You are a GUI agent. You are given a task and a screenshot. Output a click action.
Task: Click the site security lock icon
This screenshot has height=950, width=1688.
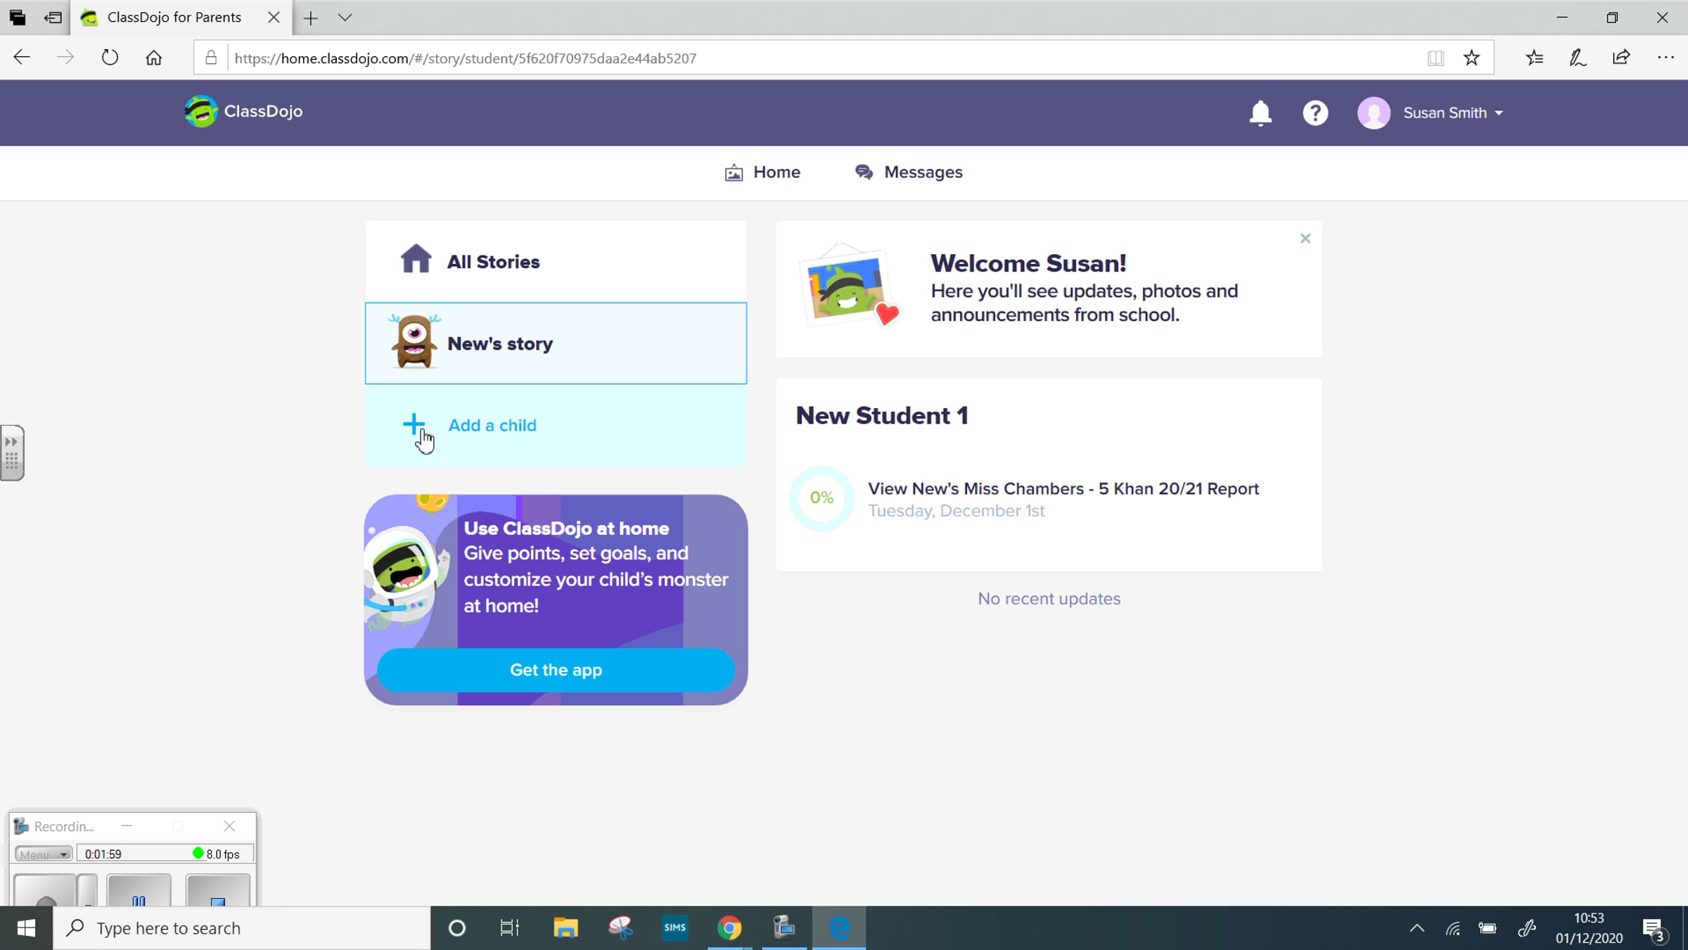click(211, 58)
